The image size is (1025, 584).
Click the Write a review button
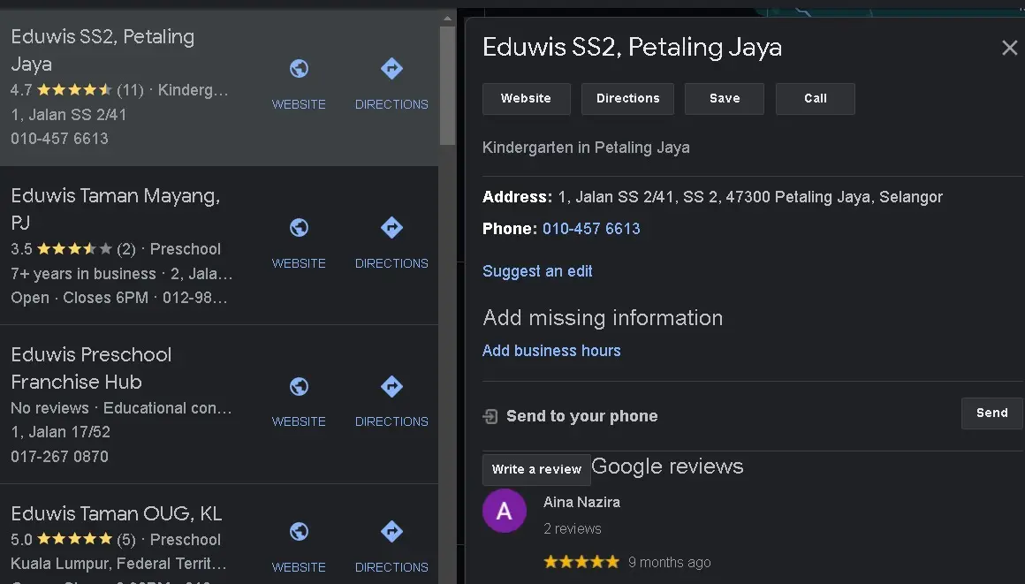[x=536, y=469]
